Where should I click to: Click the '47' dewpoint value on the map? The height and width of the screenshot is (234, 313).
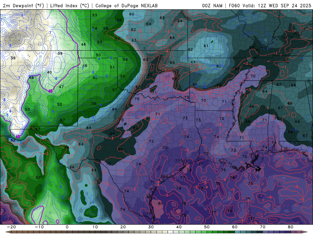[61, 87]
